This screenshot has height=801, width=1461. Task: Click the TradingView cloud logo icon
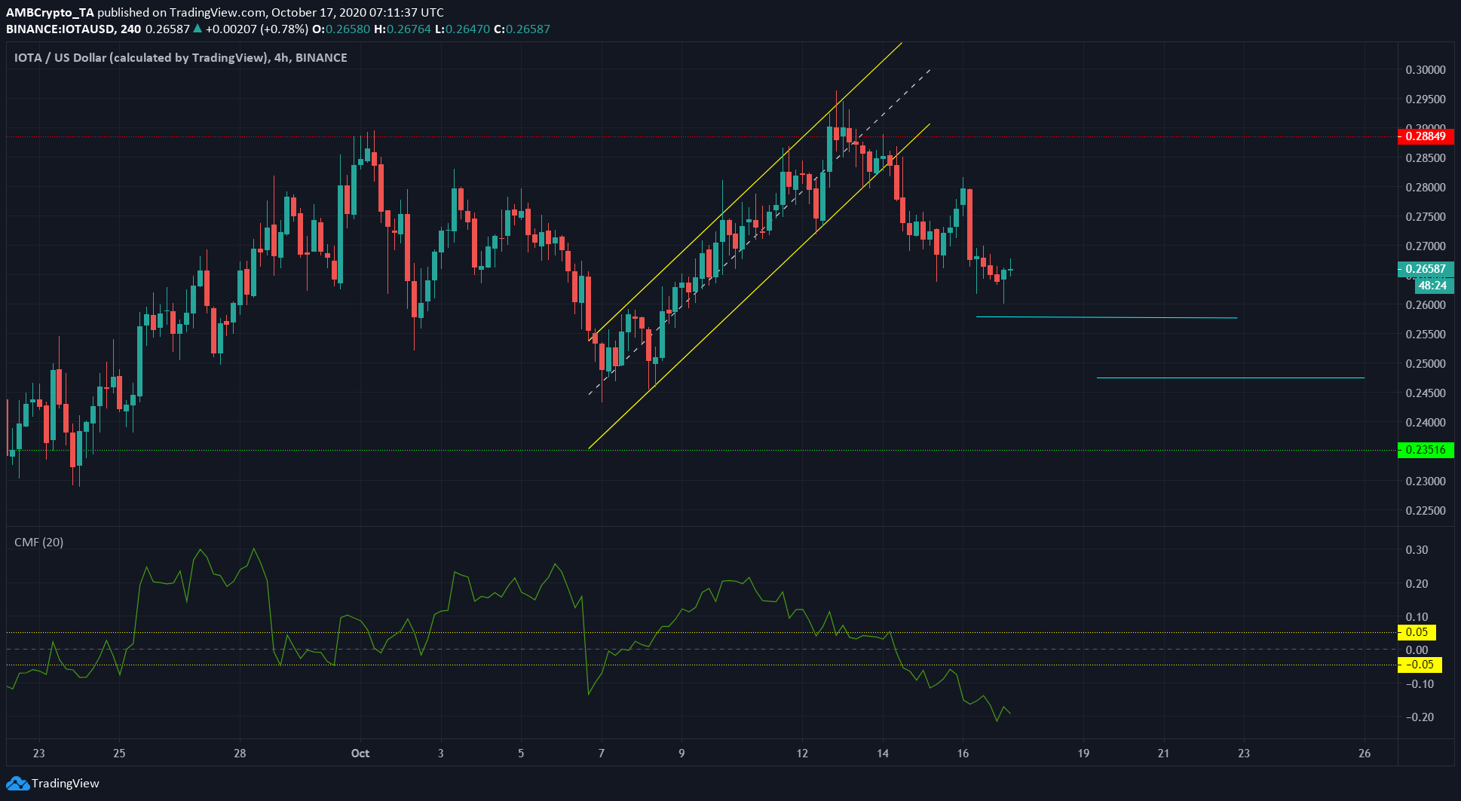[17, 784]
